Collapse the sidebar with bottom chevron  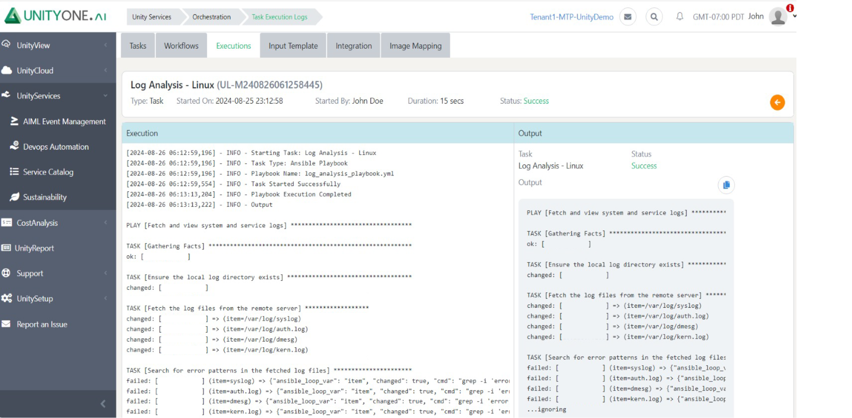tap(103, 404)
